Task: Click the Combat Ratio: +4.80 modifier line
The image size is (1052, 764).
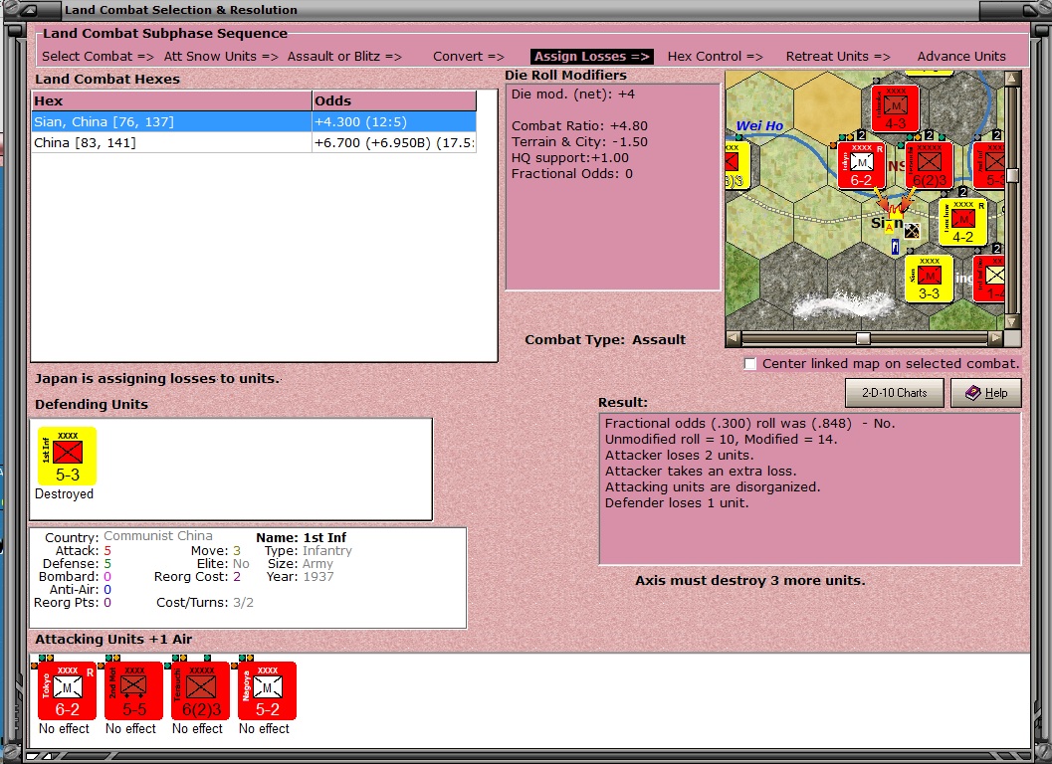Action: 579,126
